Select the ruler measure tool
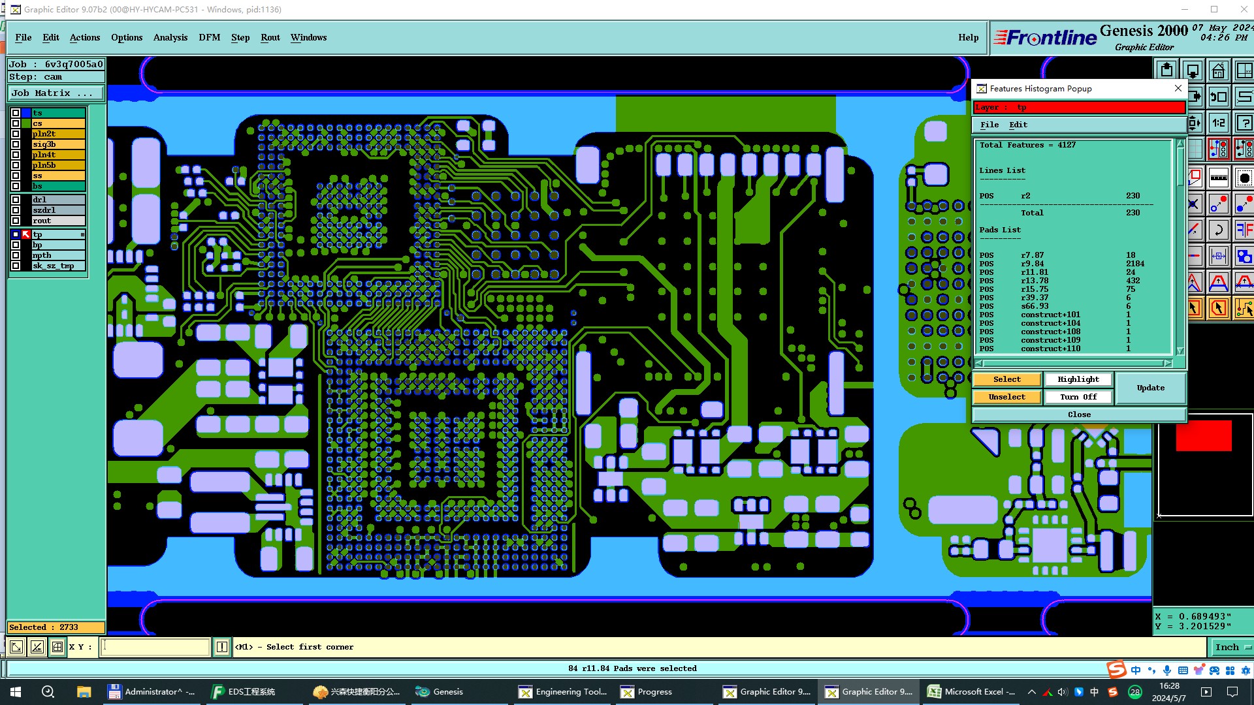Screen dimensions: 1254x705 [x=1218, y=177]
